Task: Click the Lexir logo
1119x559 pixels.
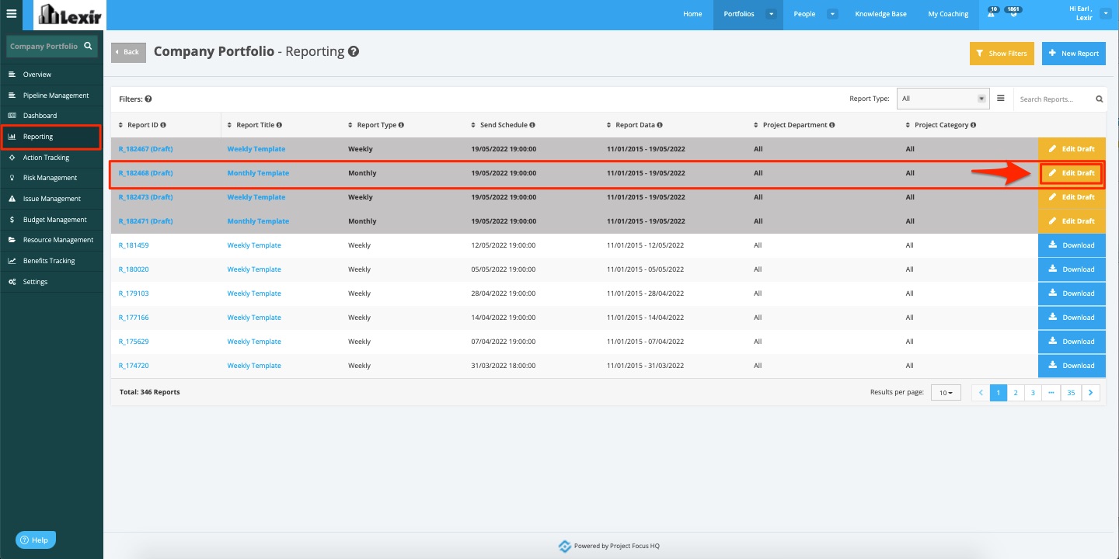Action: pyautogui.click(x=69, y=14)
